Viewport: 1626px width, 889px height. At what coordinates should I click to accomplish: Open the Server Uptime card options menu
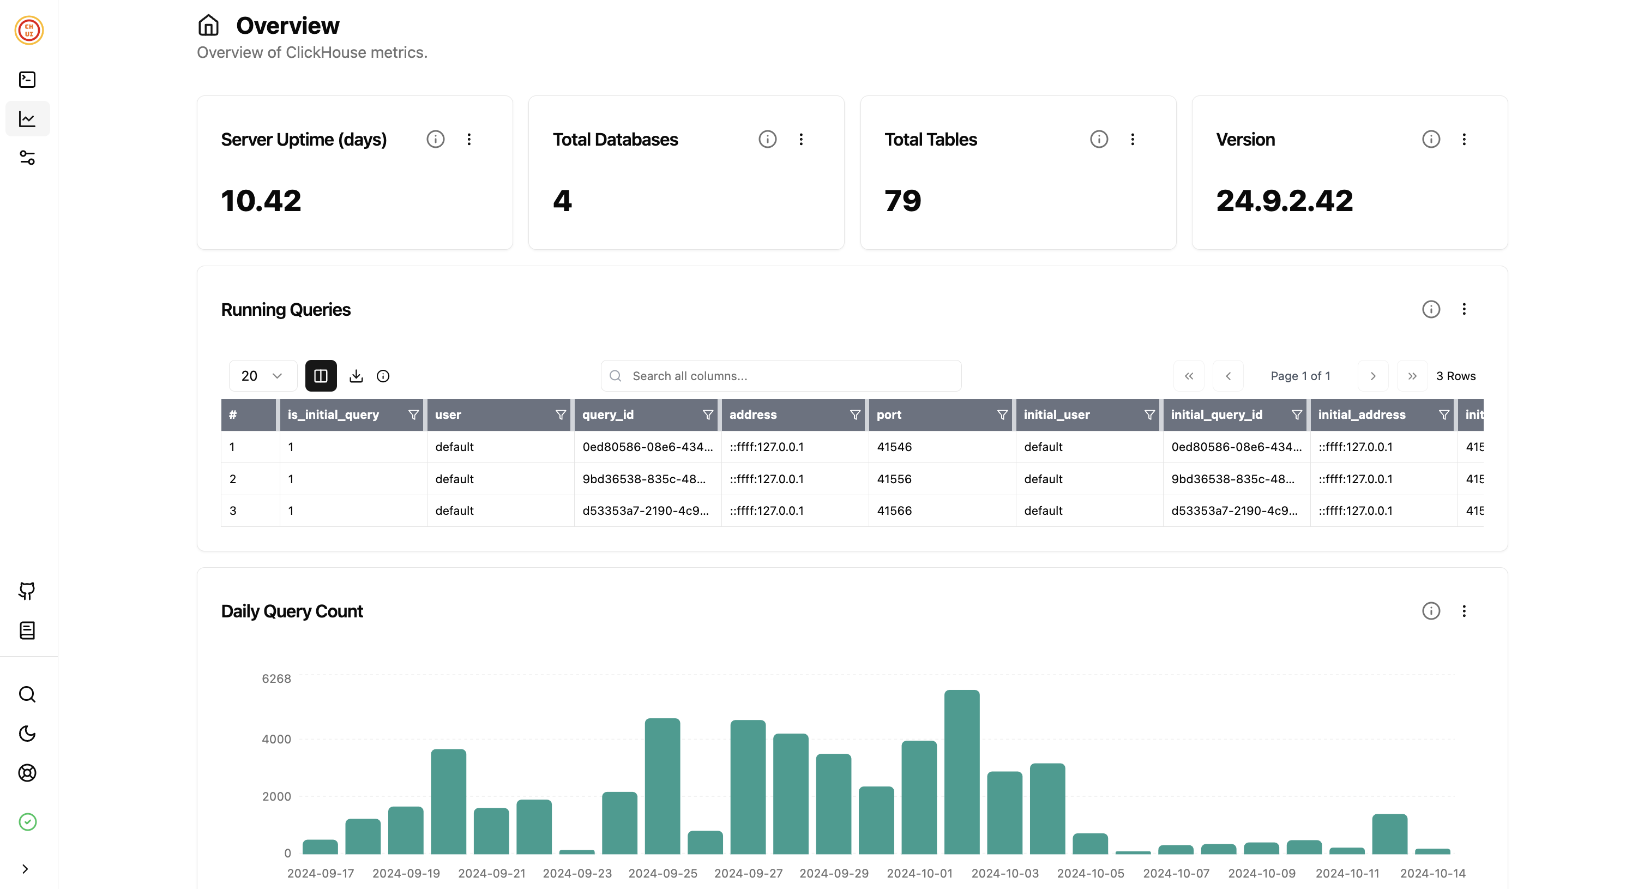click(x=469, y=139)
